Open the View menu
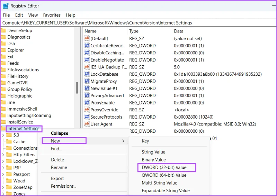Viewport: 277px width, 196px height. (33, 15)
